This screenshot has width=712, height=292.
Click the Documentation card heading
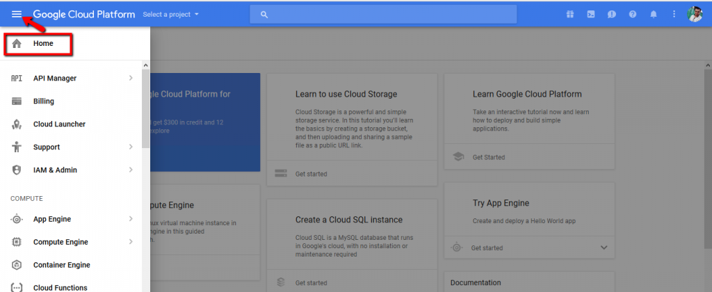click(476, 282)
